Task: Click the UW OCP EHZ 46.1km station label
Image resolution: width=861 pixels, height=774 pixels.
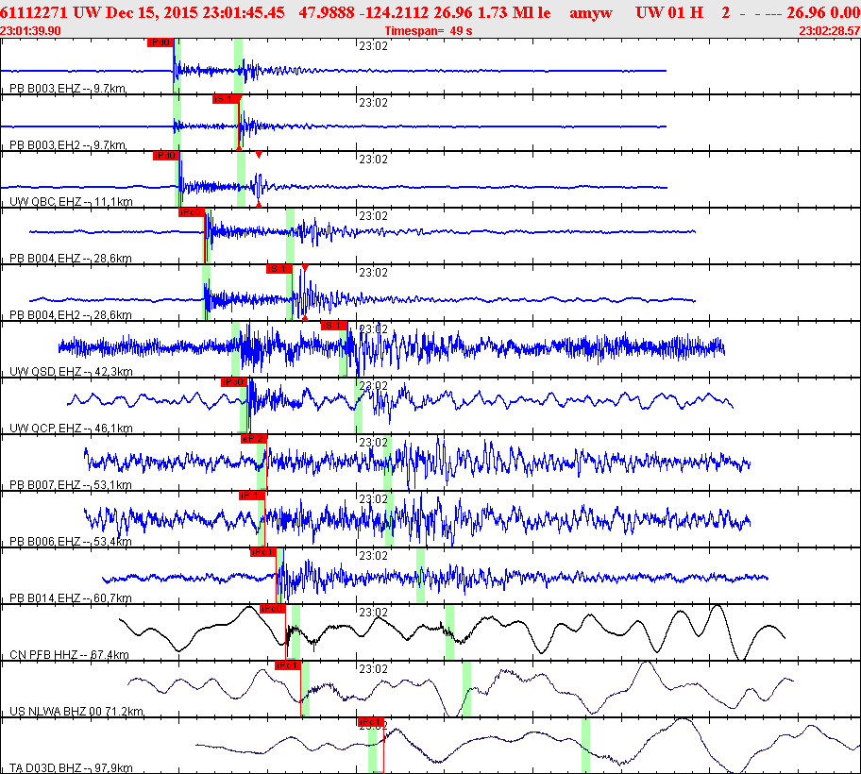Action: click(x=72, y=428)
